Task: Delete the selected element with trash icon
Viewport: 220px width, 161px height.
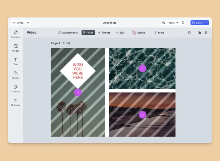Action: tap(206, 33)
